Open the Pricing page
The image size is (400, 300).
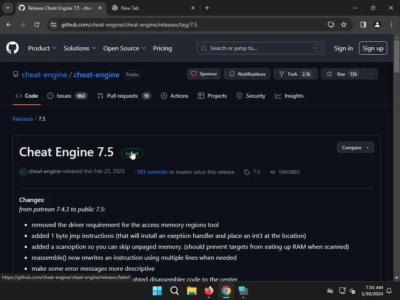tap(162, 48)
